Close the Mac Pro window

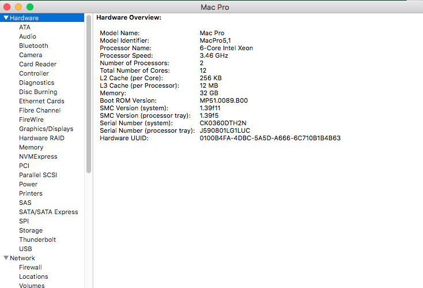click(x=7, y=7)
